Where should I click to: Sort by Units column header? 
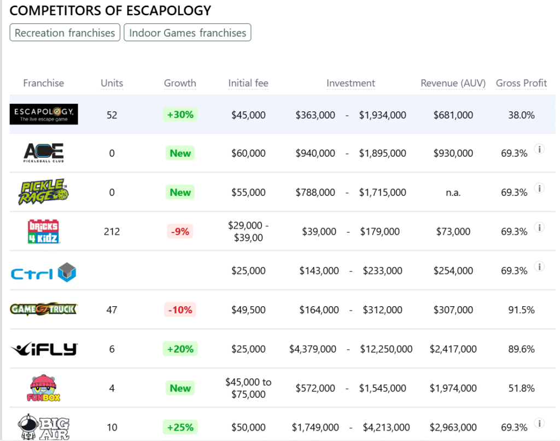[x=112, y=83]
